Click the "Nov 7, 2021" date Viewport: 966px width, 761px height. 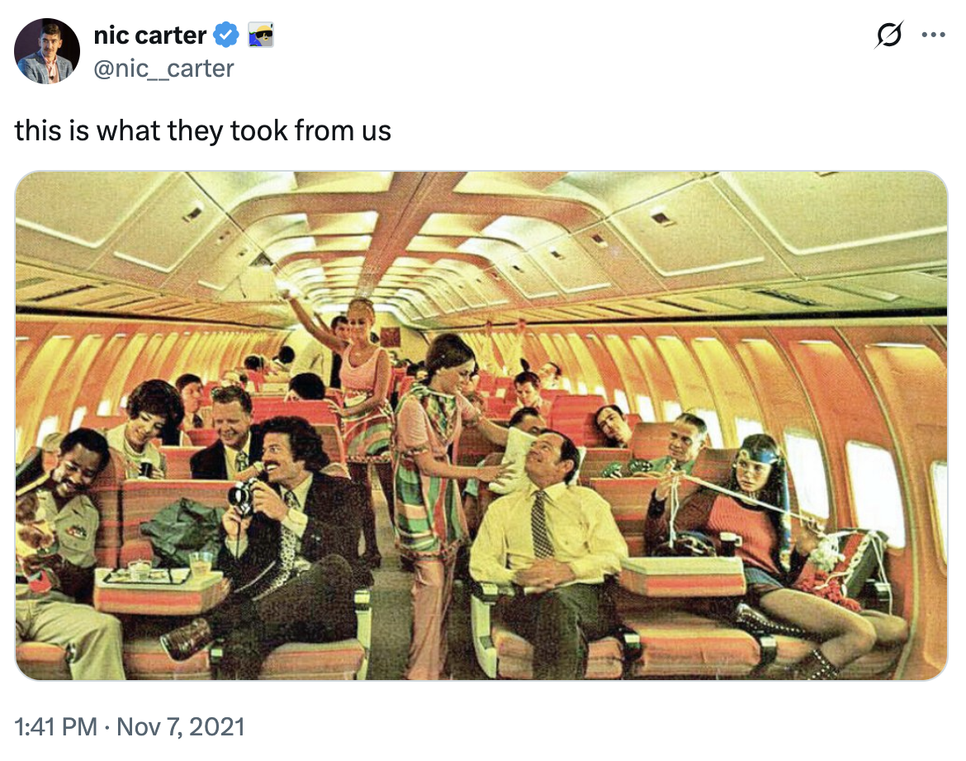(x=181, y=726)
